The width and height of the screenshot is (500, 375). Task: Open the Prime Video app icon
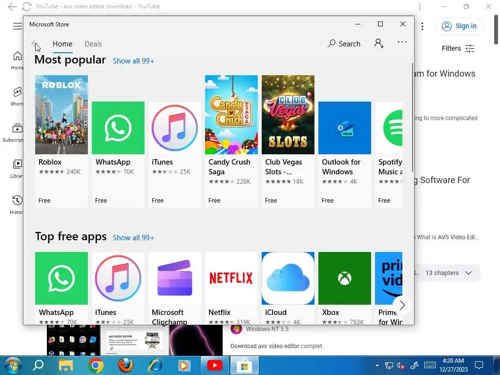tap(389, 278)
